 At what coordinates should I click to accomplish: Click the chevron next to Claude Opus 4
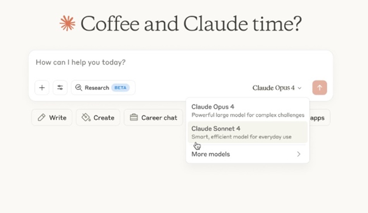299,88
